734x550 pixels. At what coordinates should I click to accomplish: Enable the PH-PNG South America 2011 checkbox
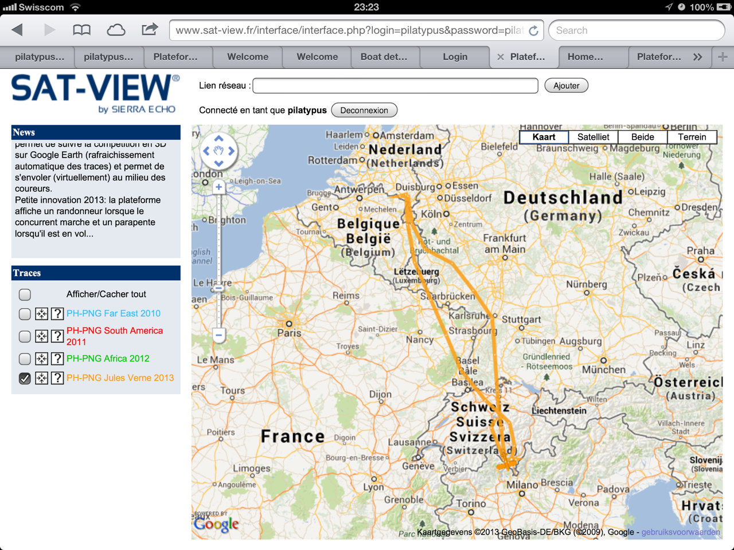[x=25, y=336]
